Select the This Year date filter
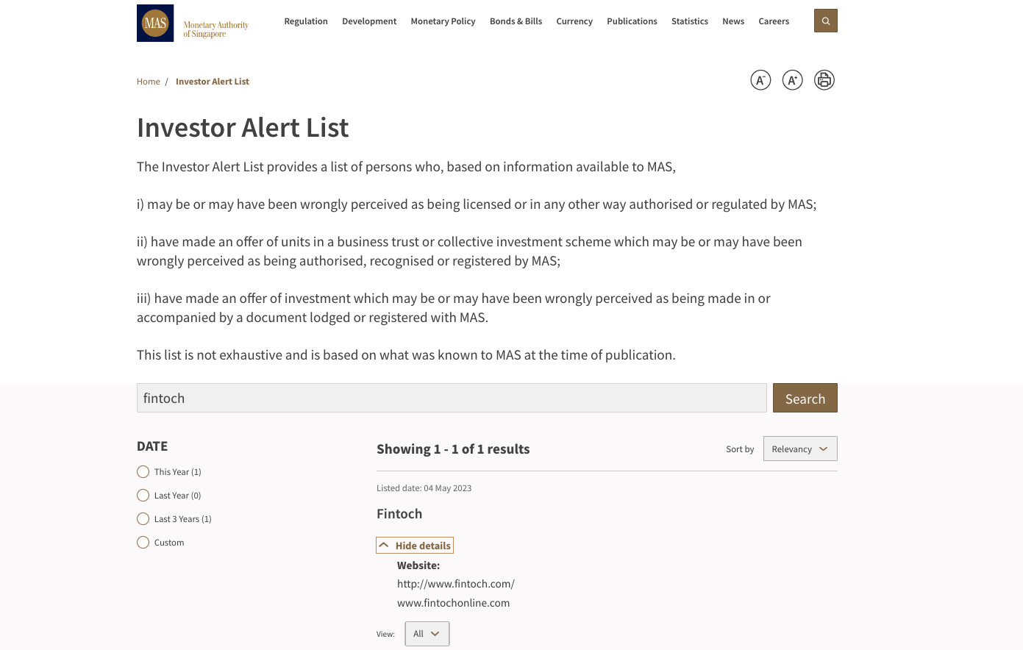1023x650 pixels. pyautogui.click(x=143, y=471)
